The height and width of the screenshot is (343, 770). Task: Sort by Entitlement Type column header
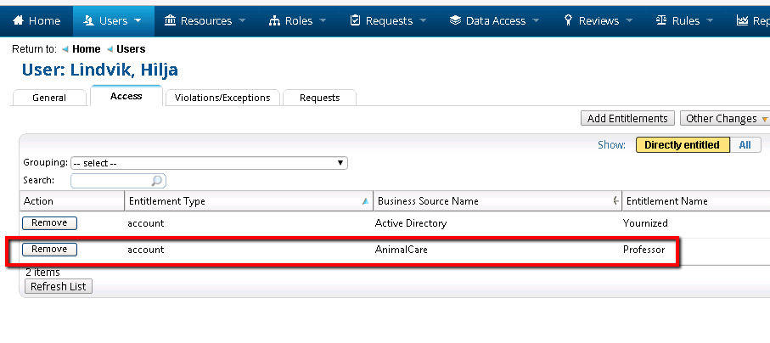166,201
